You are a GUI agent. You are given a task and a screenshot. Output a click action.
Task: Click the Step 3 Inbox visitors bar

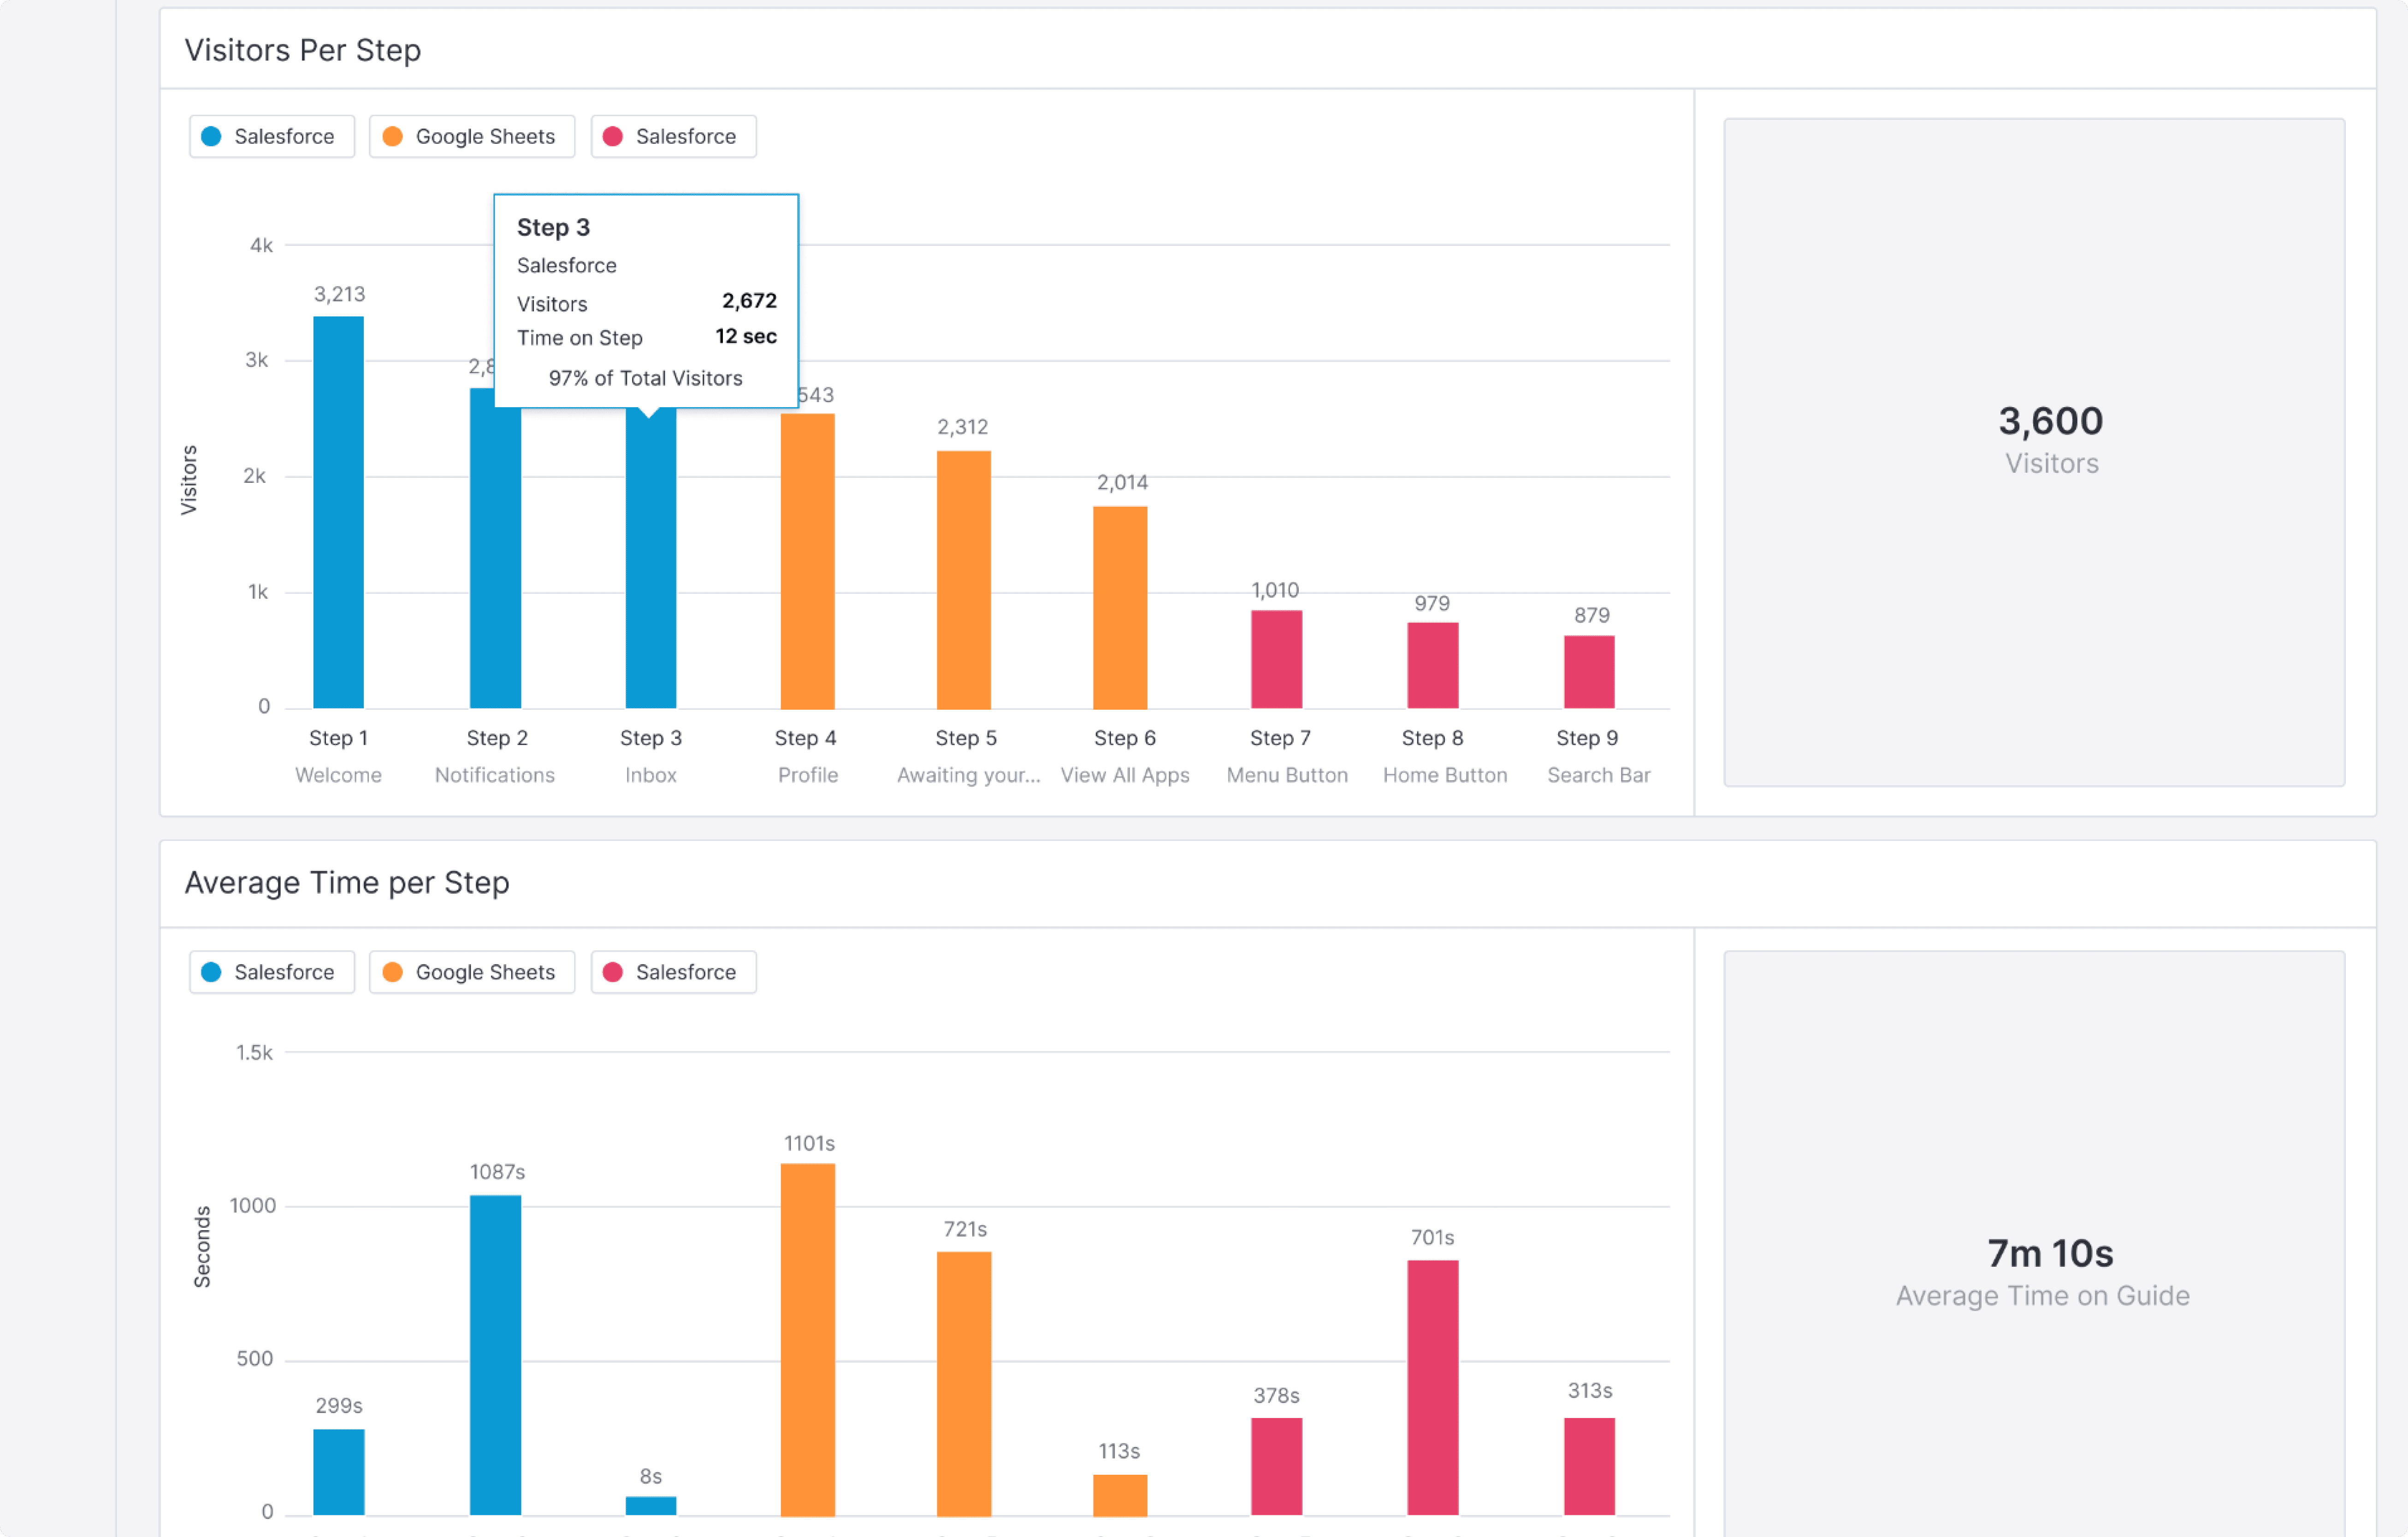(x=651, y=560)
